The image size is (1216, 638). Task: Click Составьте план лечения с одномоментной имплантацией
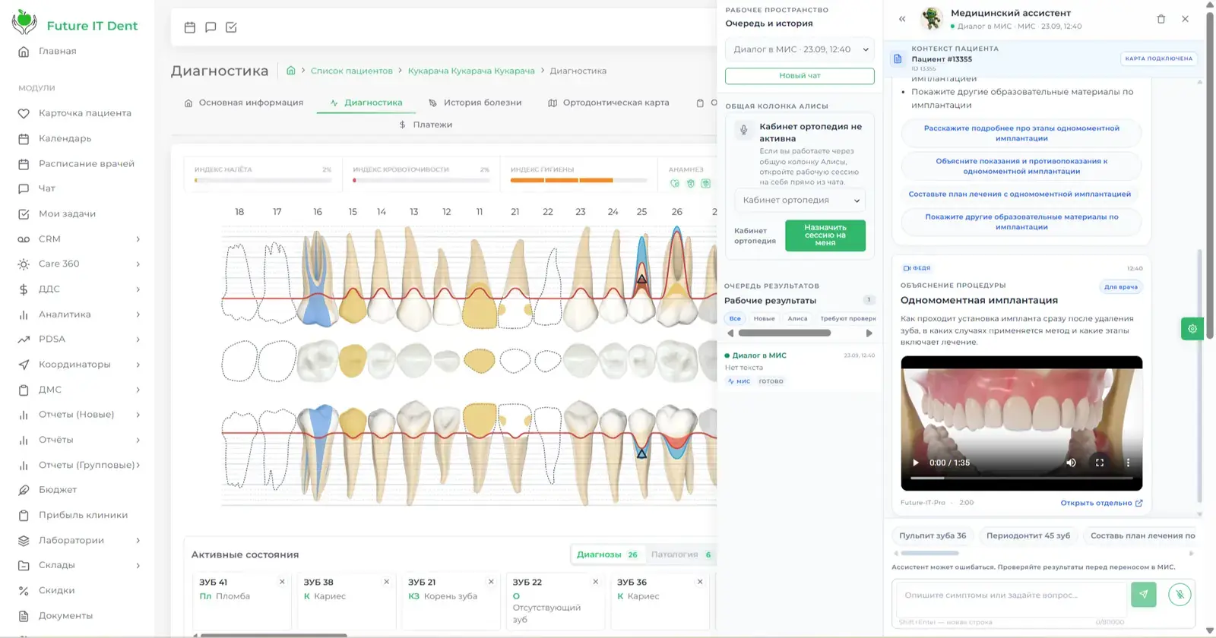point(1020,194)
